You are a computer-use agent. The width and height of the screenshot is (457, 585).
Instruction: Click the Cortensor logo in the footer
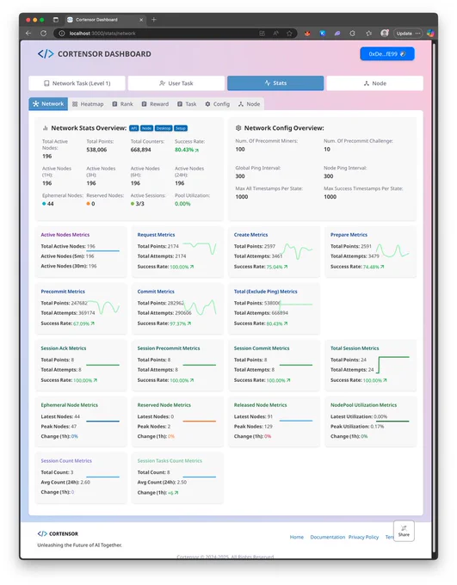click(x=58, y=533)
